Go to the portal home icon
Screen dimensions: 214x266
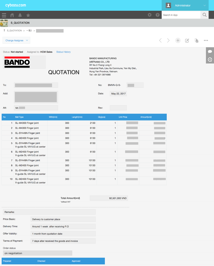(12, 15)
